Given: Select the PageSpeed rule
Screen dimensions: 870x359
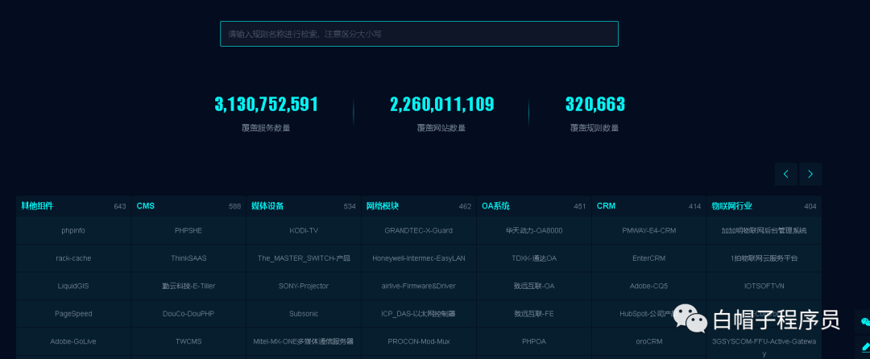Looking at the screenshot, I should [x=73, y=314].
